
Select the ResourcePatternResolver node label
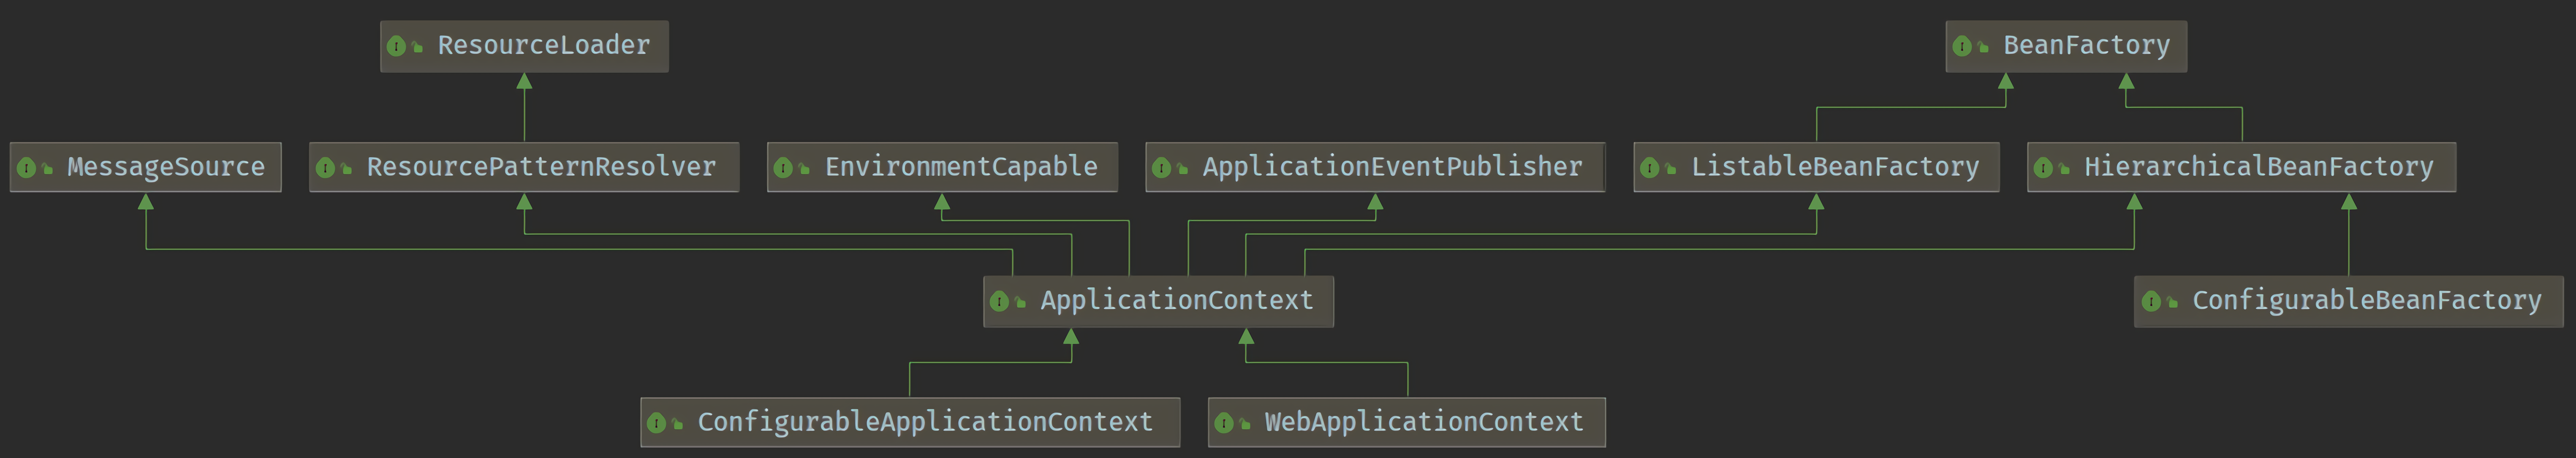[x=541, y=167]
